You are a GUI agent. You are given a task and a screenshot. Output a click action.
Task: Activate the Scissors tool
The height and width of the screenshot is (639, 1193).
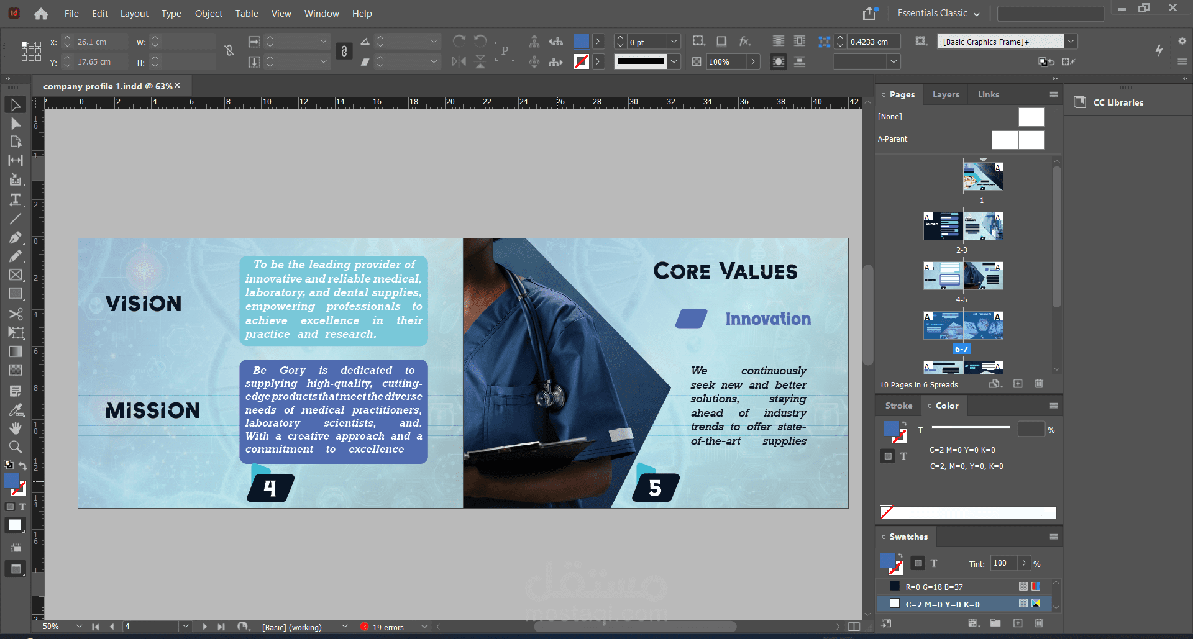tap(16, 314)
